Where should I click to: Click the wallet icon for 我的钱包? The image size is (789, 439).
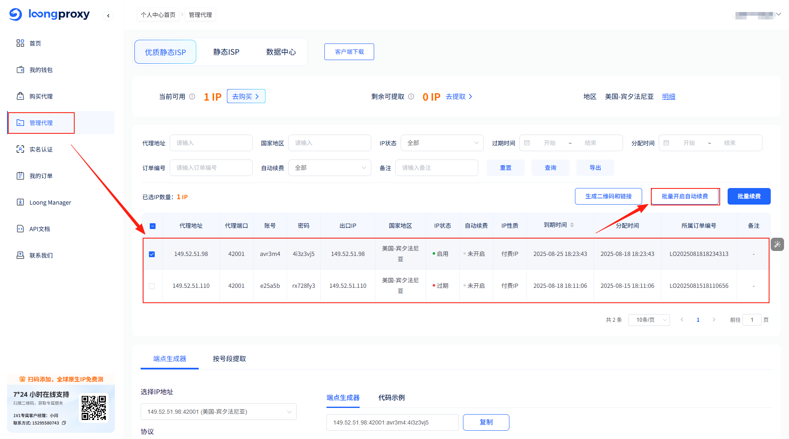point(20,70)
